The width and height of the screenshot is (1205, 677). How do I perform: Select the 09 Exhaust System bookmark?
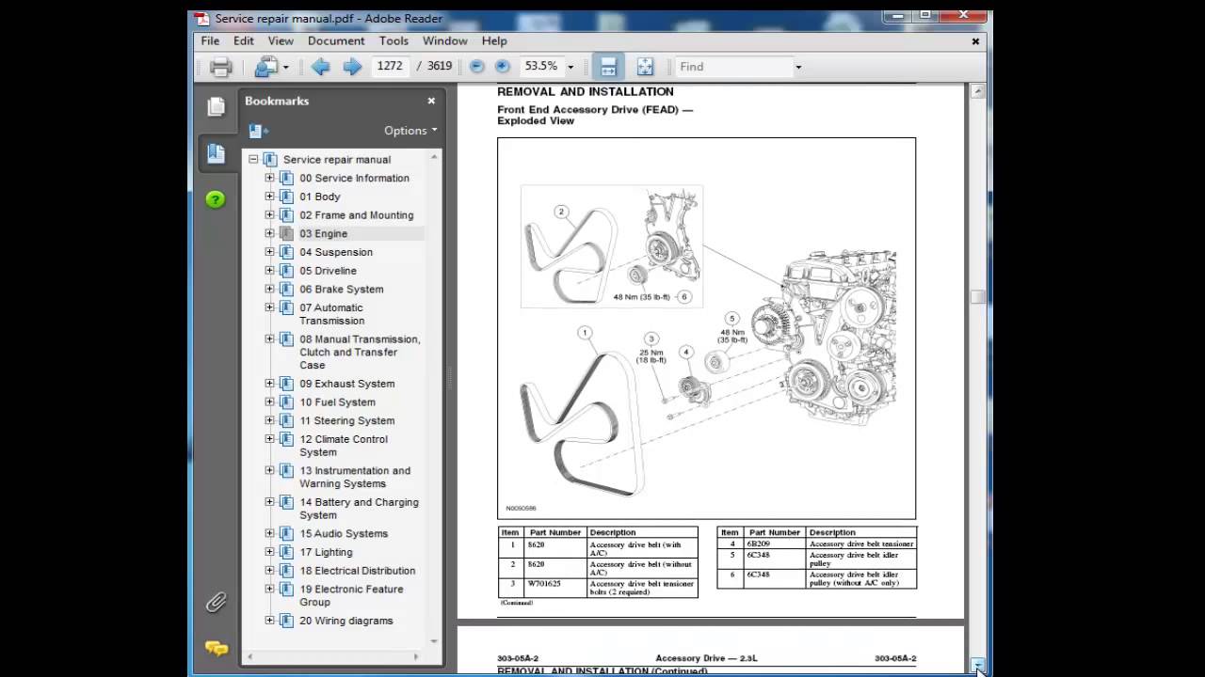point(347,384)
